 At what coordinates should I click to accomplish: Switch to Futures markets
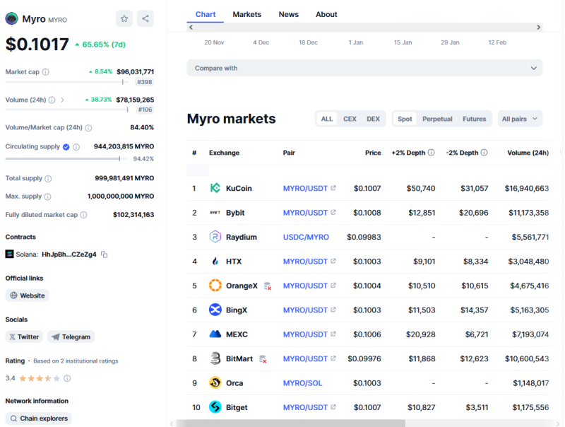tap(474, 119)
